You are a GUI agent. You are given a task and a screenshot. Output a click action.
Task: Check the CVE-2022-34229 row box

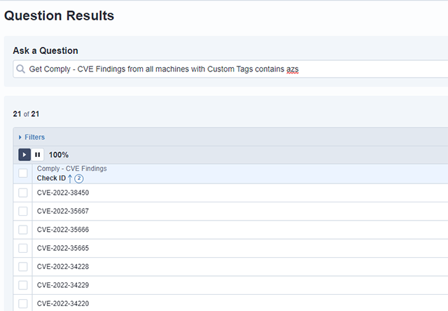[x=23, y=285]
